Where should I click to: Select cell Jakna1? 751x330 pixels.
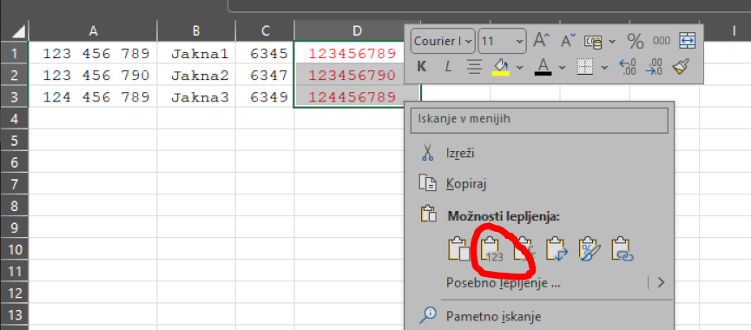[x=196, y=53]
